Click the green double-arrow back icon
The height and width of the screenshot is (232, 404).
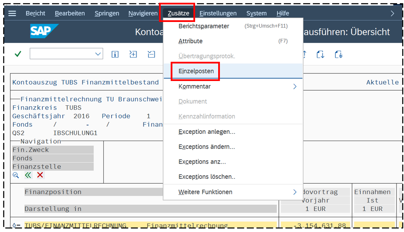click(x=28, y=175)
